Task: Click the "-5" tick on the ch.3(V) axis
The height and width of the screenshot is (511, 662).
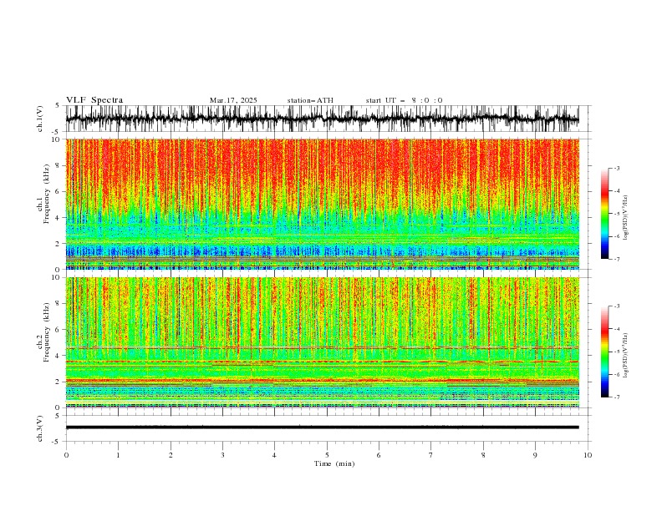Action: [57, 442]
